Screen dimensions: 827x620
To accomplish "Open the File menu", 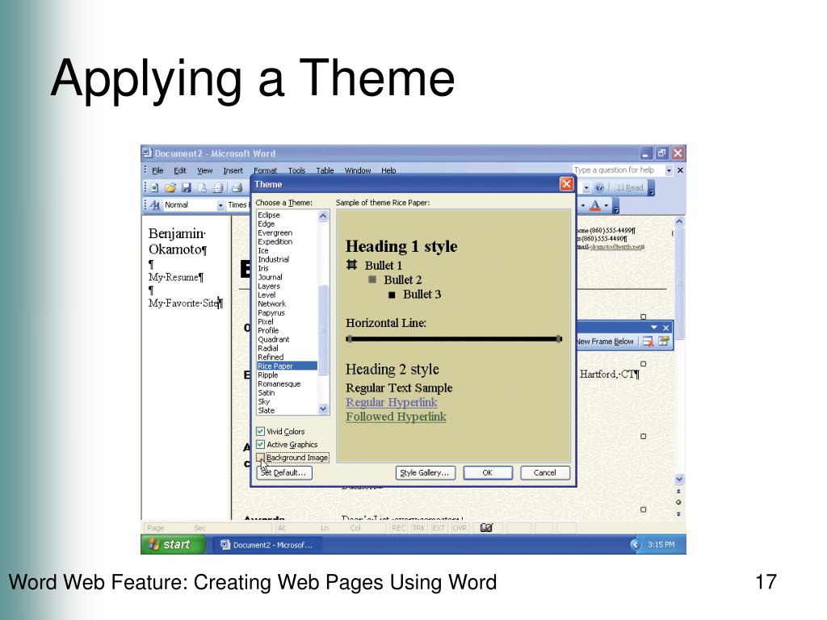I will click(157, 170).
